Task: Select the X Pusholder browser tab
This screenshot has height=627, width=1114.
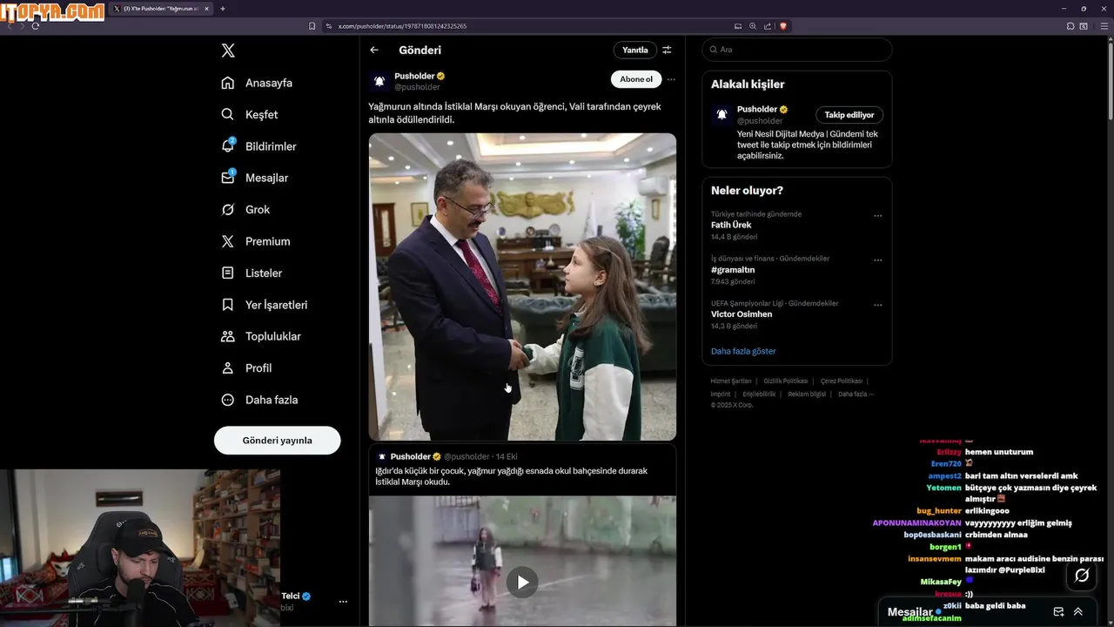Action: [x=161, y=9]
